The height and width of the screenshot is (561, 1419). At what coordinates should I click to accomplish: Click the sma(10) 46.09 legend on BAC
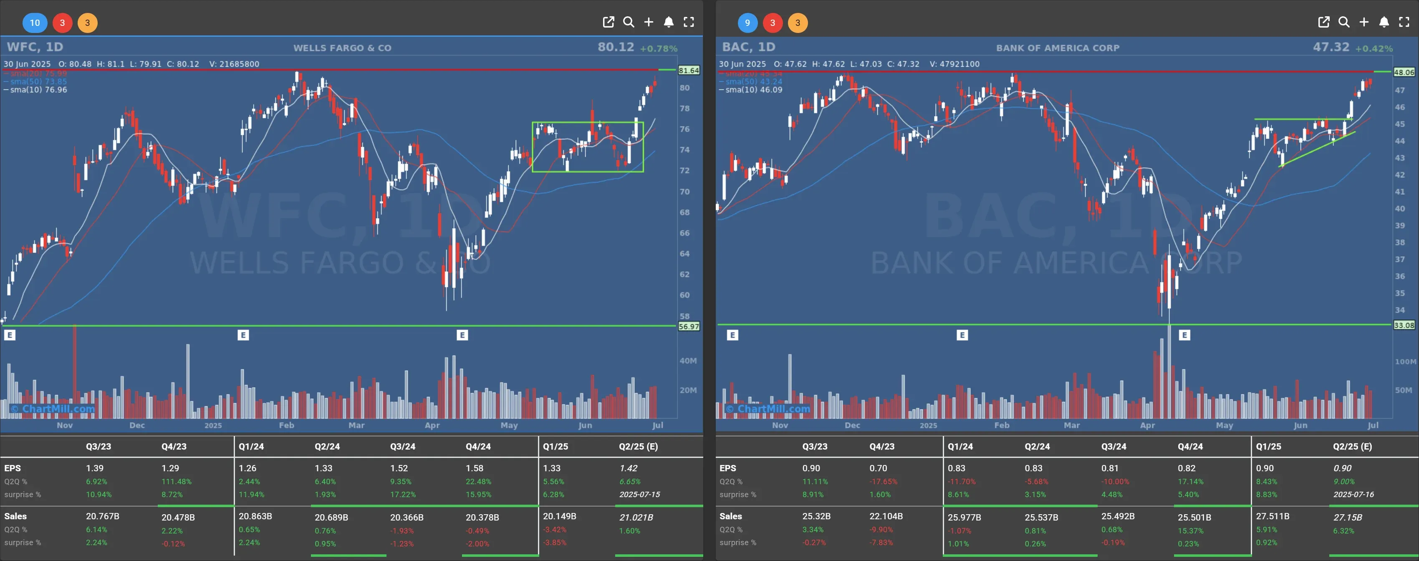pyautogui.click(x=750, y=90)
